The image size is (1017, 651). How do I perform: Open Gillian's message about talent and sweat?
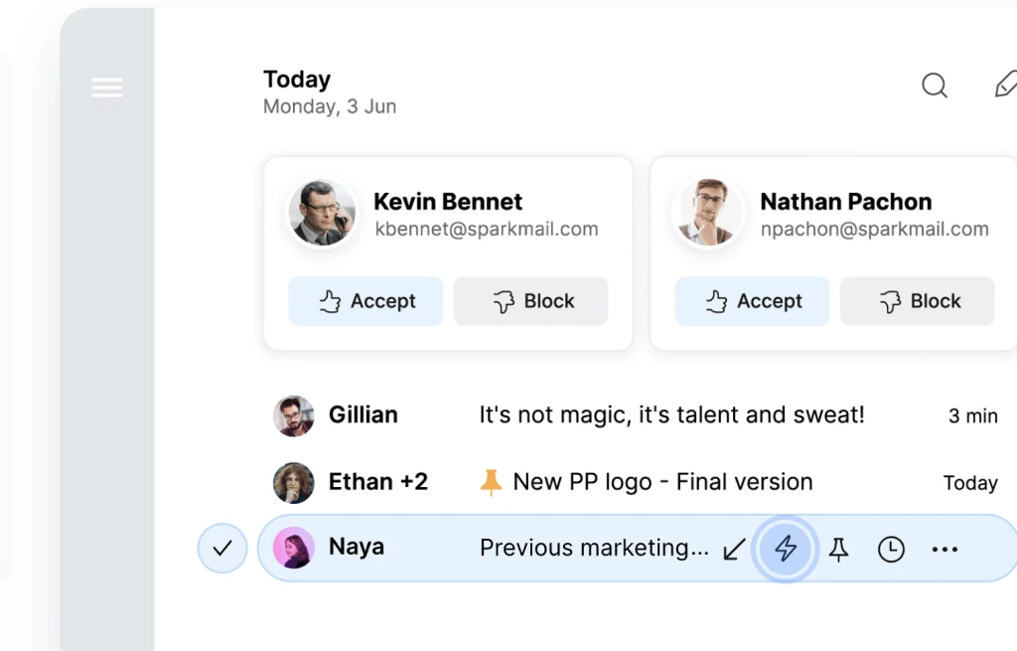pyautogui.click(x=670, y=414)
